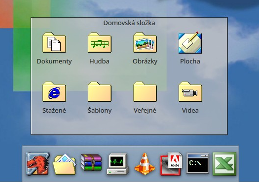The width and height of the screenshot is (259, 182).
Task: Select the Videa label text
Action: click(190, 110)
